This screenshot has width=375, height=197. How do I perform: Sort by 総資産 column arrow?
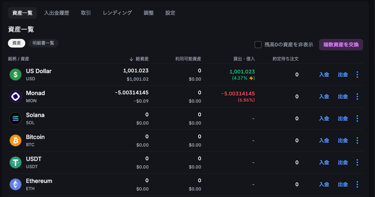click(131, 59)
